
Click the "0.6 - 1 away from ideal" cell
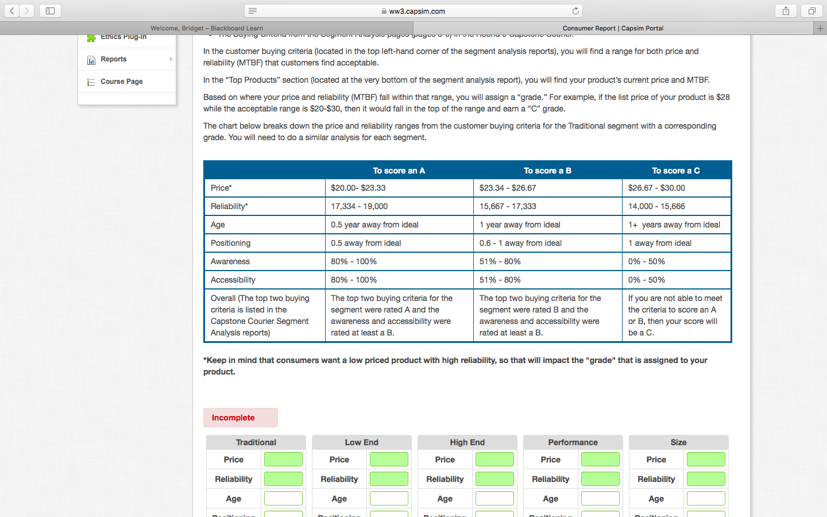pos(548,243)
